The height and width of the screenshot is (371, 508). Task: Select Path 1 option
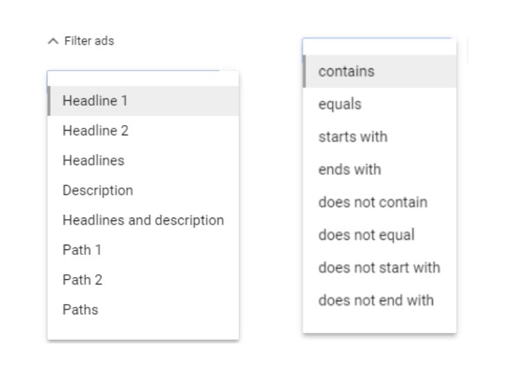click(x=143, y=250)
